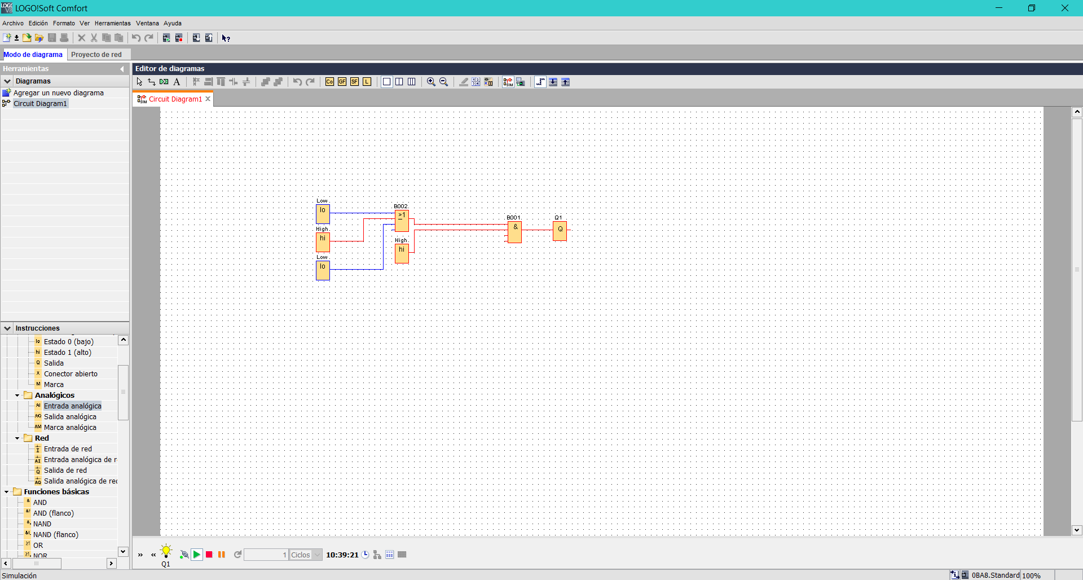Open the data table icon in simulation bar
This screenshot has height=580, width=1083.
[x=390, y=555]
